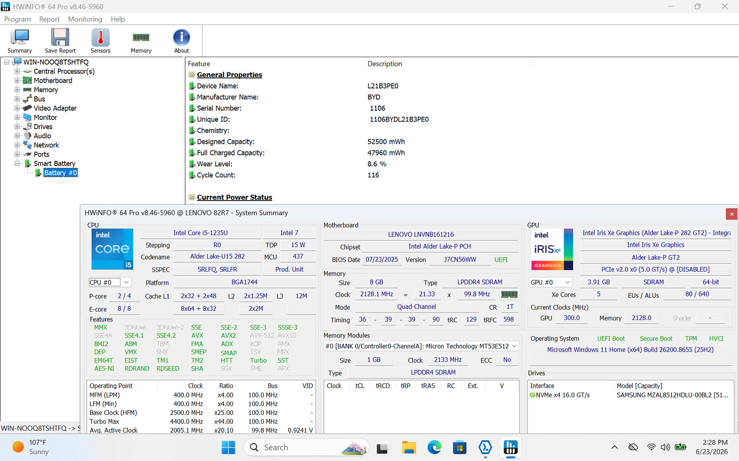Open Microsoft Edge from the taskbar
739x461 pixels.
434,447
